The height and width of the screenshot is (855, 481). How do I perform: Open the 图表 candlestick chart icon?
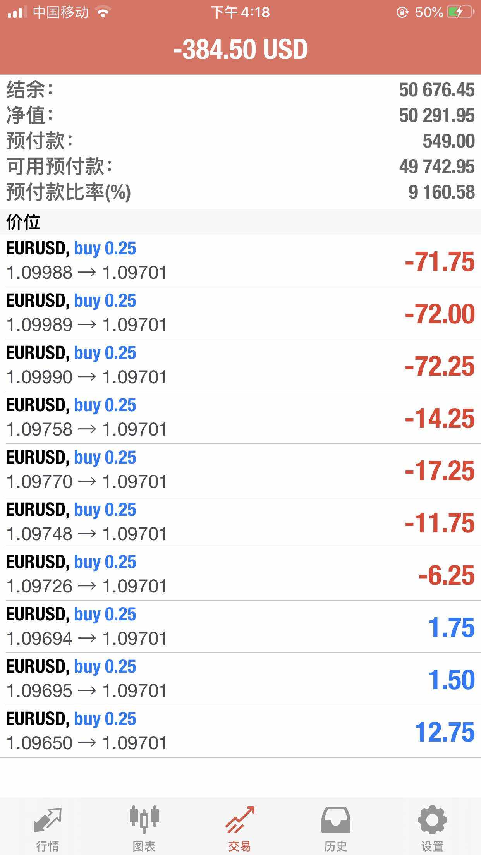click(144, 819)
